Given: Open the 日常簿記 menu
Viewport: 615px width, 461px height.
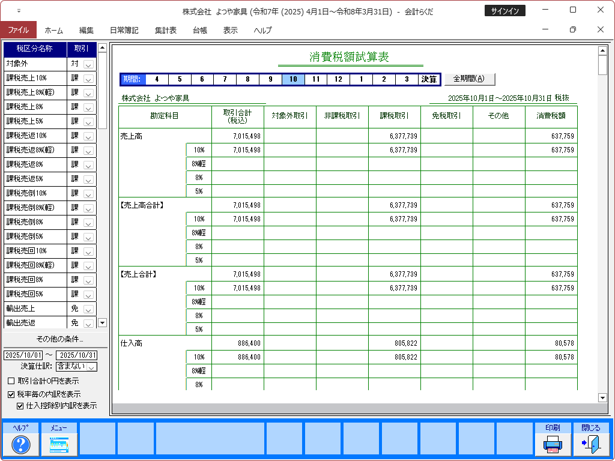Looking at the screenshot, I should click(x=124, y=30).
